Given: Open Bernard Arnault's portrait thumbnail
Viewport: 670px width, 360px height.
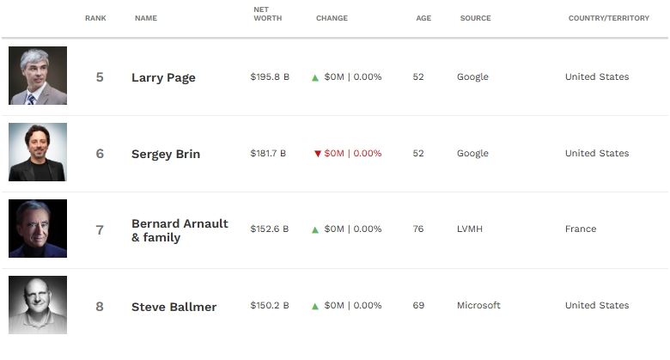Looking at the screenshot, I should (x=38, y=229).
